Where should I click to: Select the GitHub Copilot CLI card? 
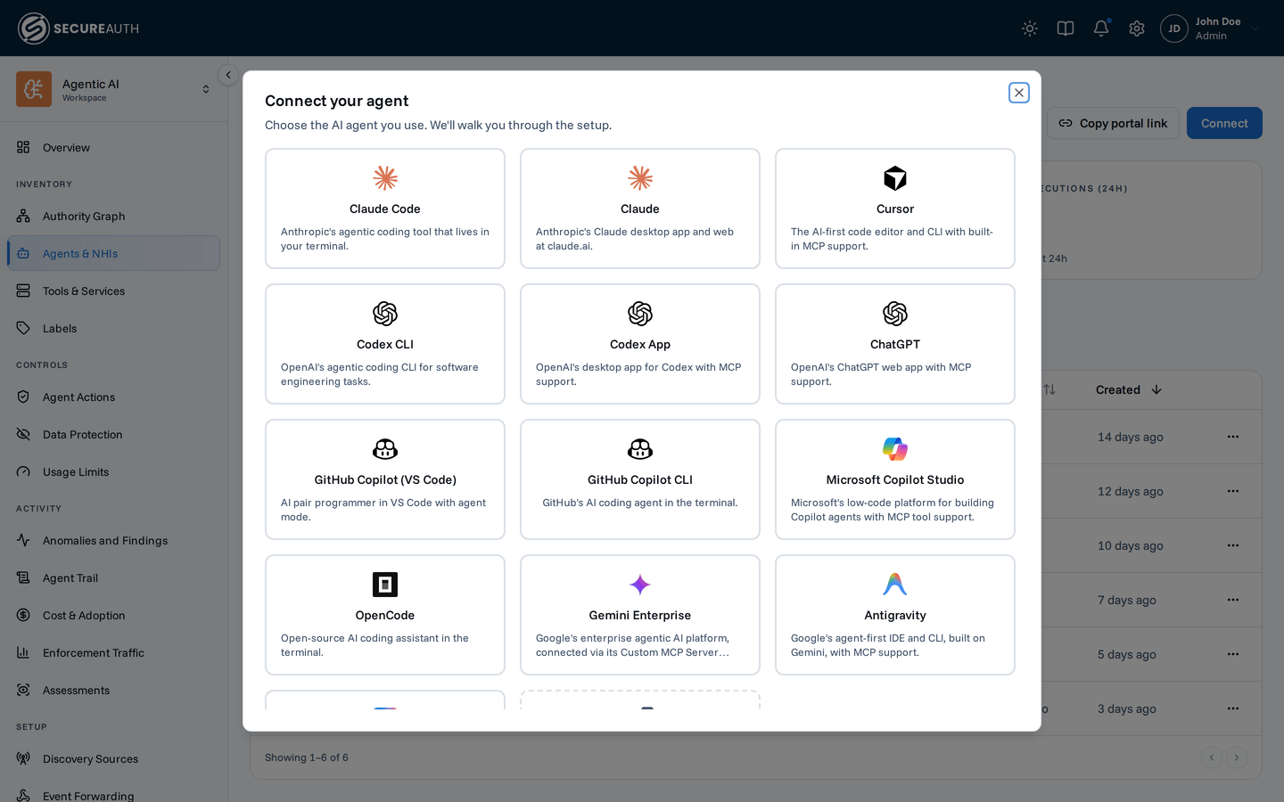click(x=640, y=479)
